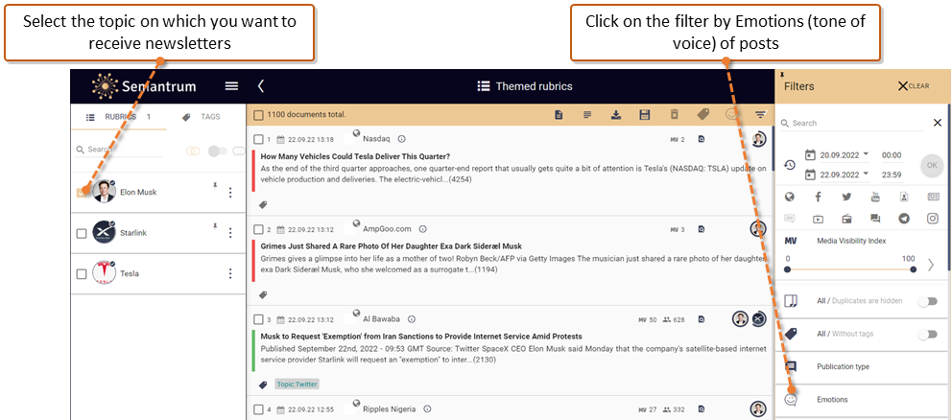Select the newspaper source filter icon
The image size is (952, 420).
tap(933, 197)
